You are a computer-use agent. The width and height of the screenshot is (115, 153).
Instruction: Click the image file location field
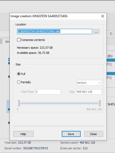tap(55, 31)
